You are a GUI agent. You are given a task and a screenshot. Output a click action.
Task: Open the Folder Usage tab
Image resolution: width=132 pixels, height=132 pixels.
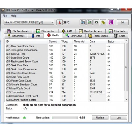(98, 36)
